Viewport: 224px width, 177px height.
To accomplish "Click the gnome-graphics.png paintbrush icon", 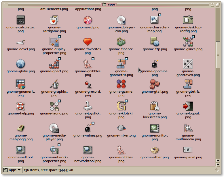I will (54, 84).
